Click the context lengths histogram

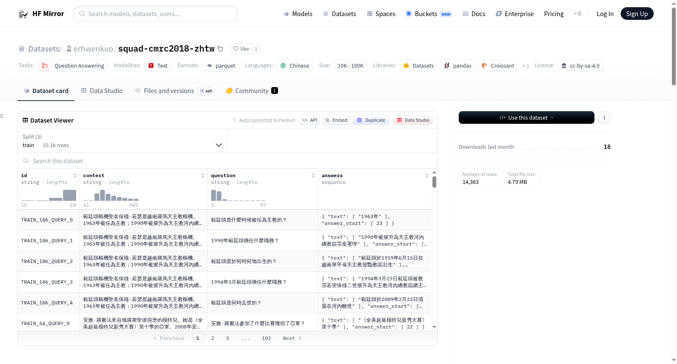pos(111,195)
